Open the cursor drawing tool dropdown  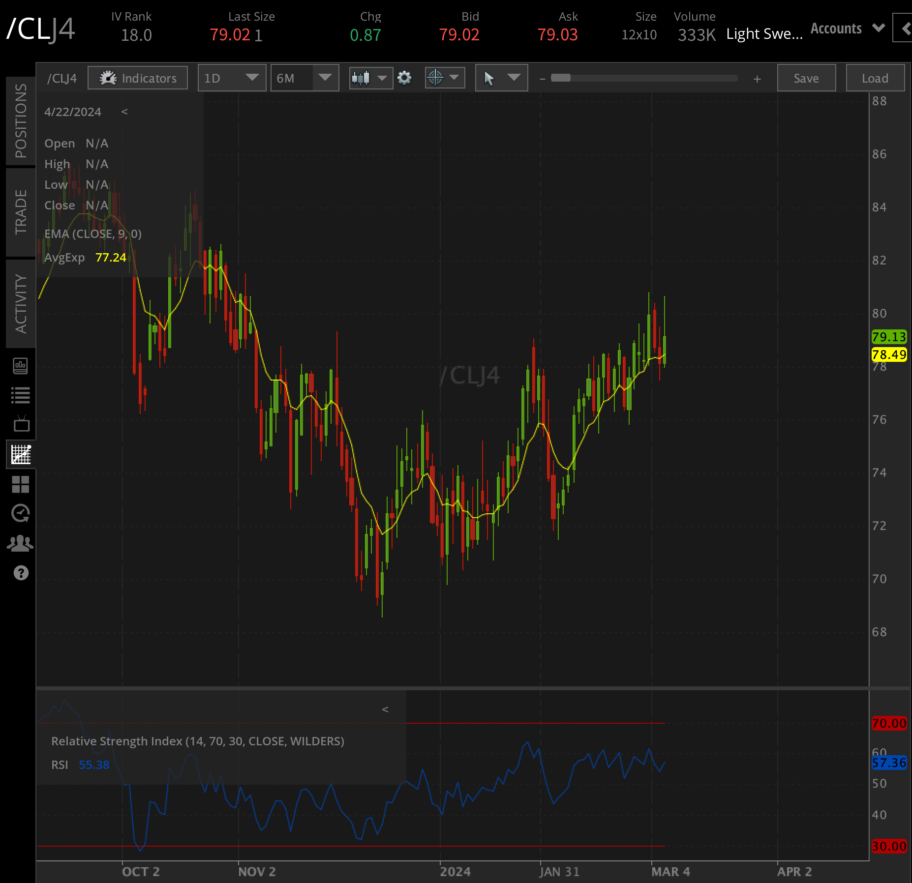(501, 78)
